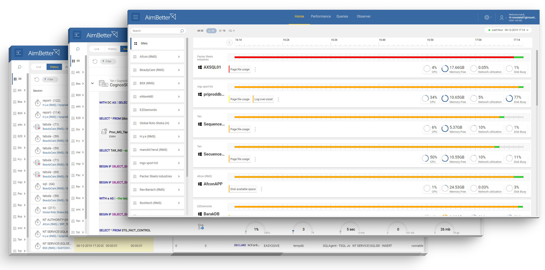Open the three-dot menu in AXSQL01 row
The image size is (545, 270).
pyautogui.click(x=255, y=69)
